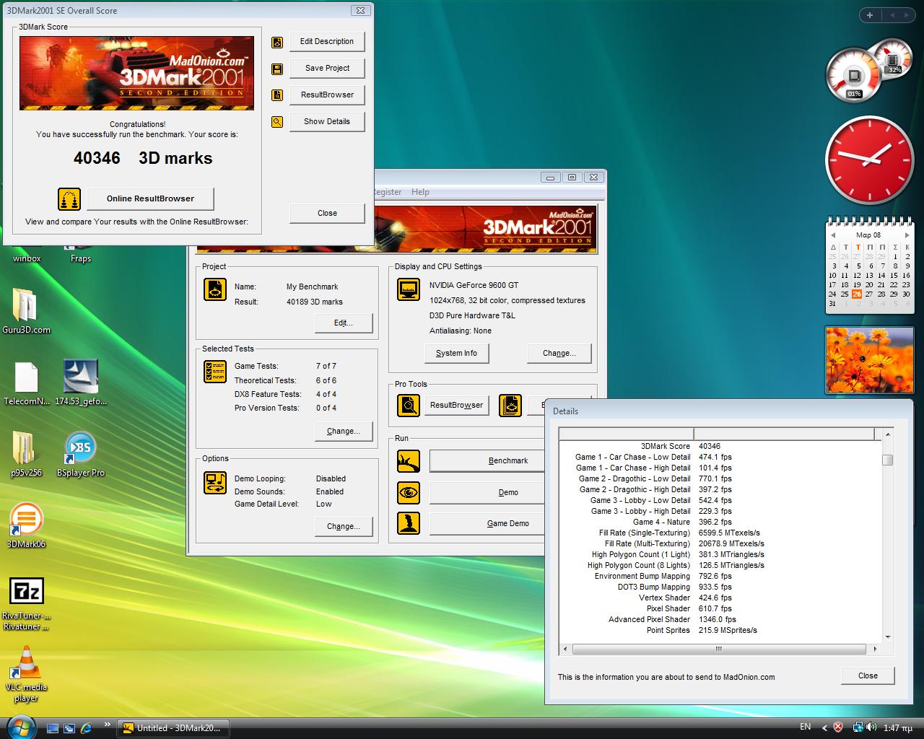924x739 pixels.
Task: Click the Benchmark button
Action: point(487,461)
